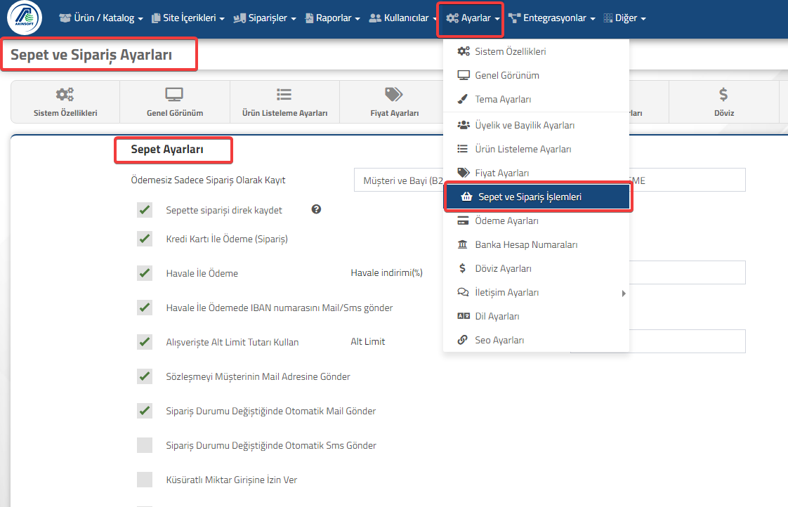Choose Tema Ayarları menu entry
This screenshot has width=788, height=507.
(x=537, y=99)
